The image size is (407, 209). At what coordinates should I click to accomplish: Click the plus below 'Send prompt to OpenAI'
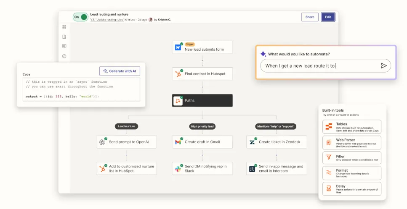126,155
